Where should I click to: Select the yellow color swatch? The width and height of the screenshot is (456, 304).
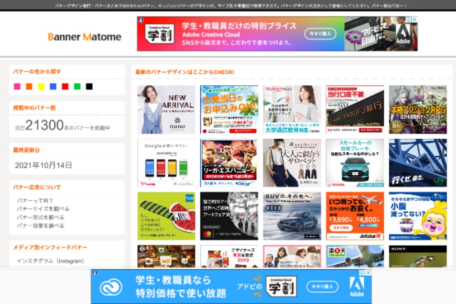(x=40, y=86)
